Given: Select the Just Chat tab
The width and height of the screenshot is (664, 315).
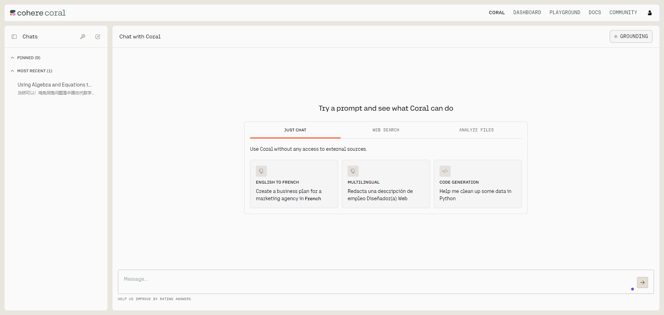Looking at the screenshot, I should click(x=295, y=130).
